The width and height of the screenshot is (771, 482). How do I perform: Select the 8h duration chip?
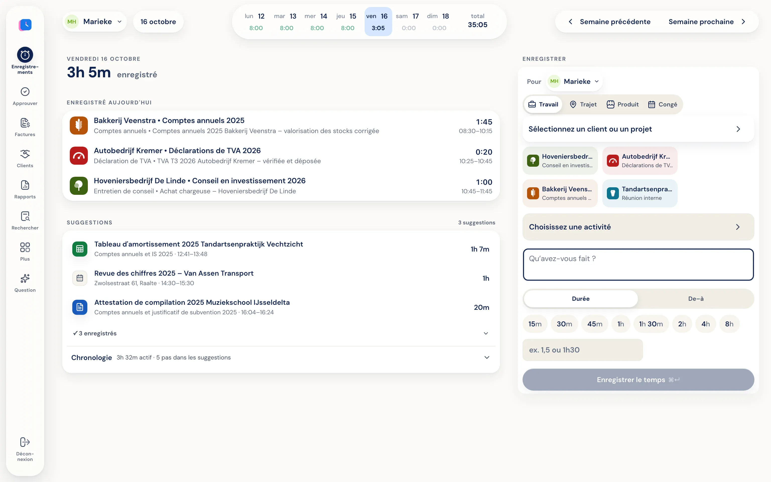[729, 324]
